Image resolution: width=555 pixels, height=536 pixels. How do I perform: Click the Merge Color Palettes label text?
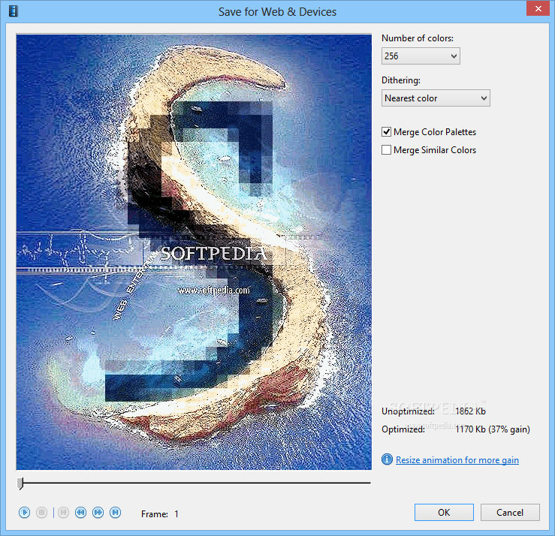click(435, 132)
